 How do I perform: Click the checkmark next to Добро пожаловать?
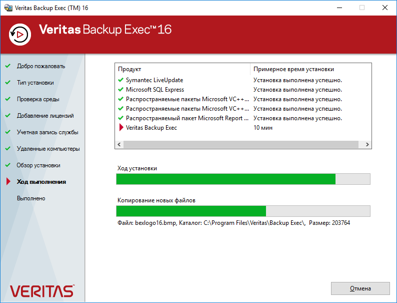(8, 66)
